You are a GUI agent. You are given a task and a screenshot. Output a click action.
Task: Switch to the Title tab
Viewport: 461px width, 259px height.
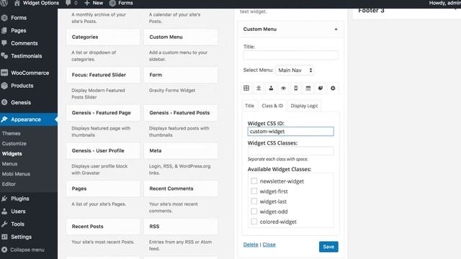[250, 106]
